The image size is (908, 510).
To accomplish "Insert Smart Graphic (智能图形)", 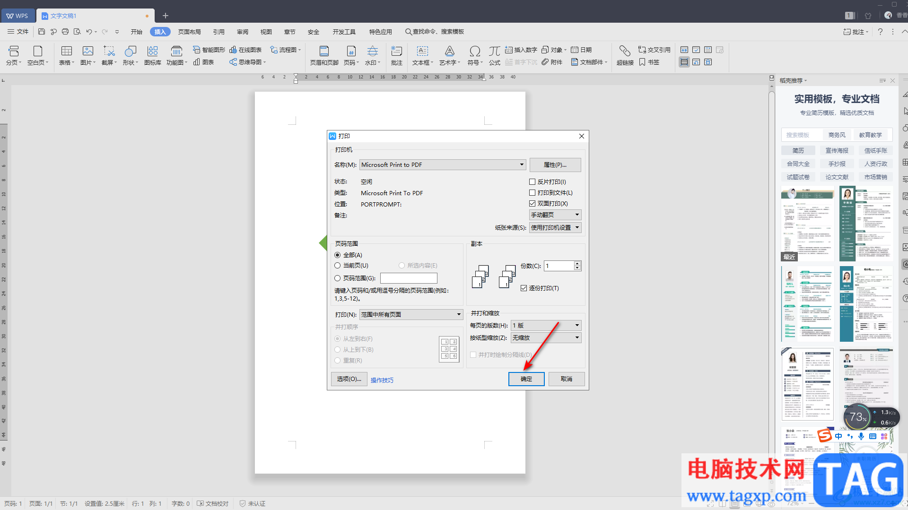I will point(209,50).
